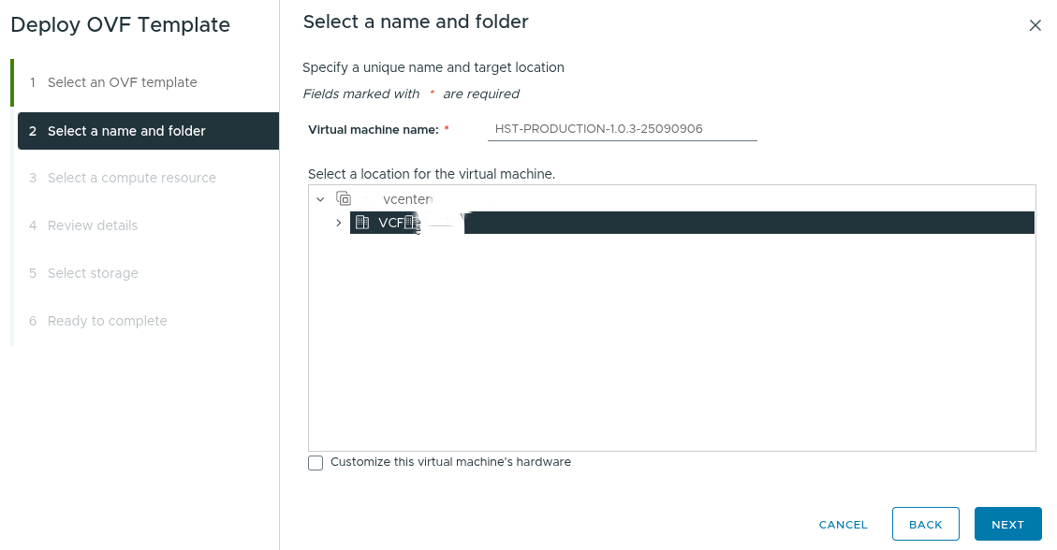Screen dimensions: 1057x550
Task: Click the NEXT button
Action: point(1007,524)
